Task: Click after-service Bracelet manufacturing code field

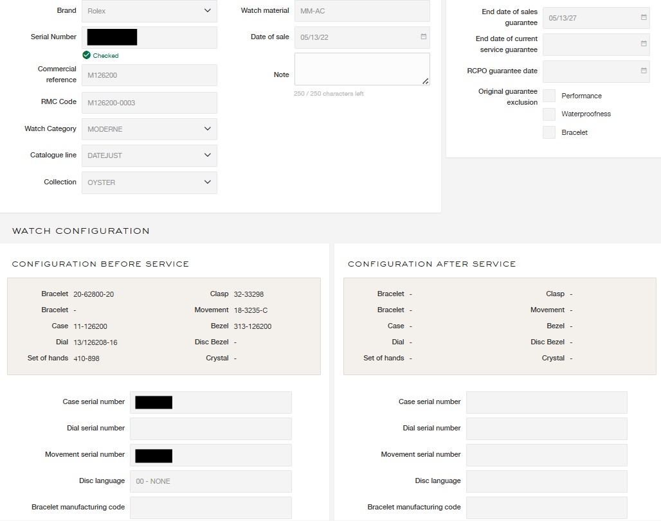Action: point(546,508)
